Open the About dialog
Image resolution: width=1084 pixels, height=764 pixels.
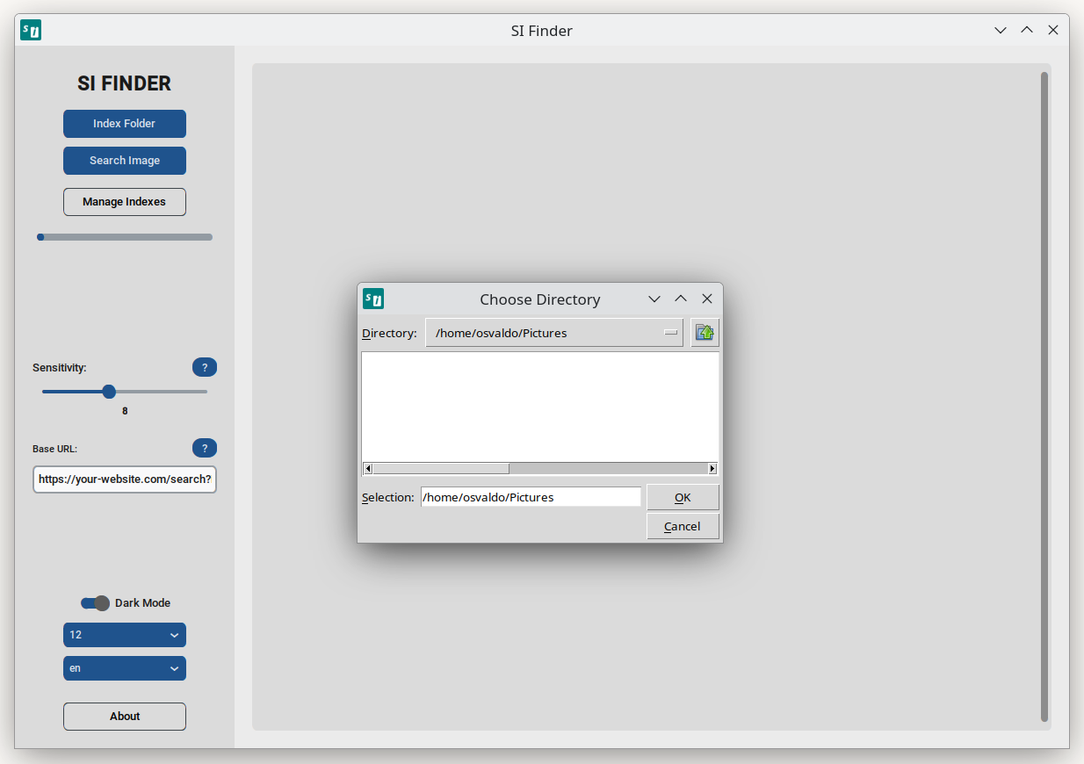pyautogui.click(x=124, y=716)
